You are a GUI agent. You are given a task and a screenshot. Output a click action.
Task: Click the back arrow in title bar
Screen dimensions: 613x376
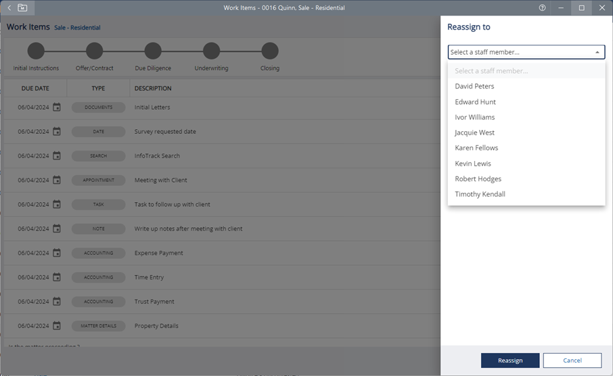[x=9, y=8]
